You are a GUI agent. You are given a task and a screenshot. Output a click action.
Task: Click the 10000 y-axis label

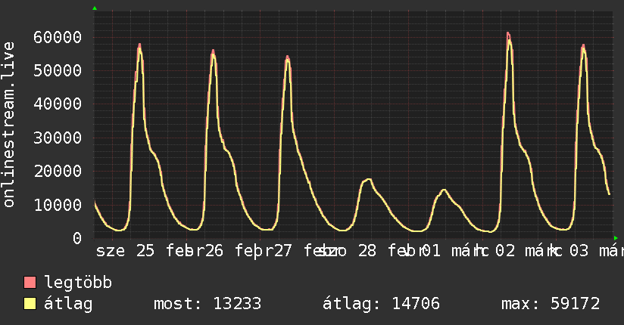click(x=58, y=205)
